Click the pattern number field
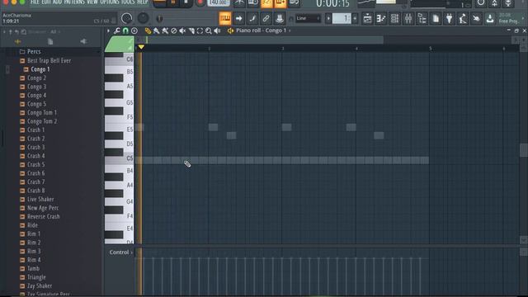Screen dimensions: 528x297 342,18
